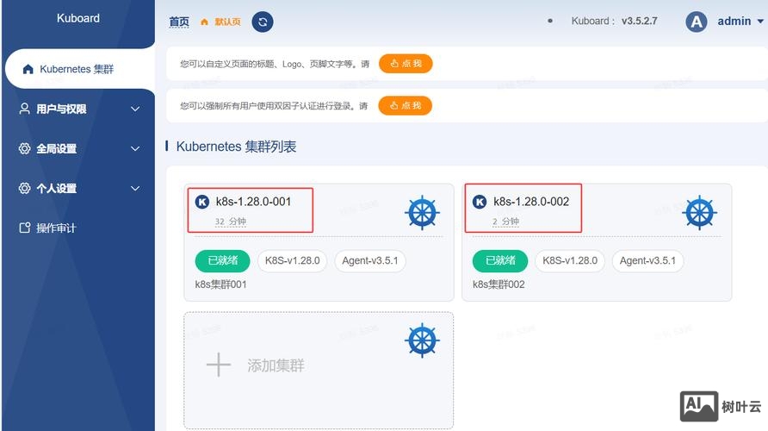The height and width of the screenshot is (431, 768).
Task: Click the home icon beside 默认页
Action: [x=204, y=22]
